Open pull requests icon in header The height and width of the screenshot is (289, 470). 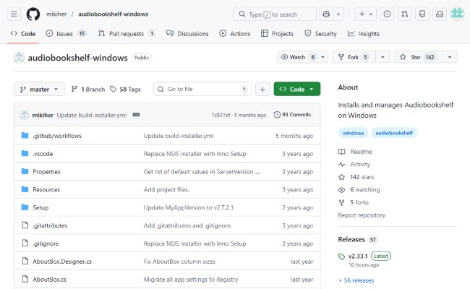(405, 14)
